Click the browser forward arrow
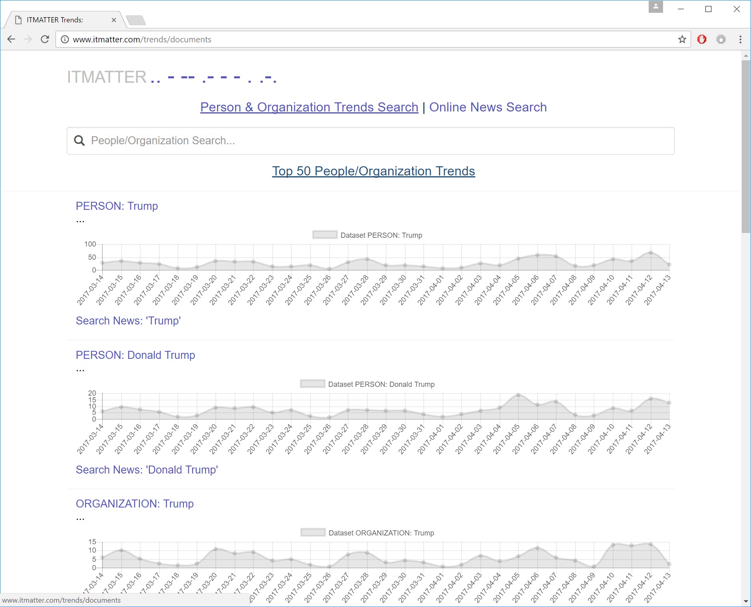The height and width of the screenshot is (607, 751). pyautogui.click(x=28, y=39)
